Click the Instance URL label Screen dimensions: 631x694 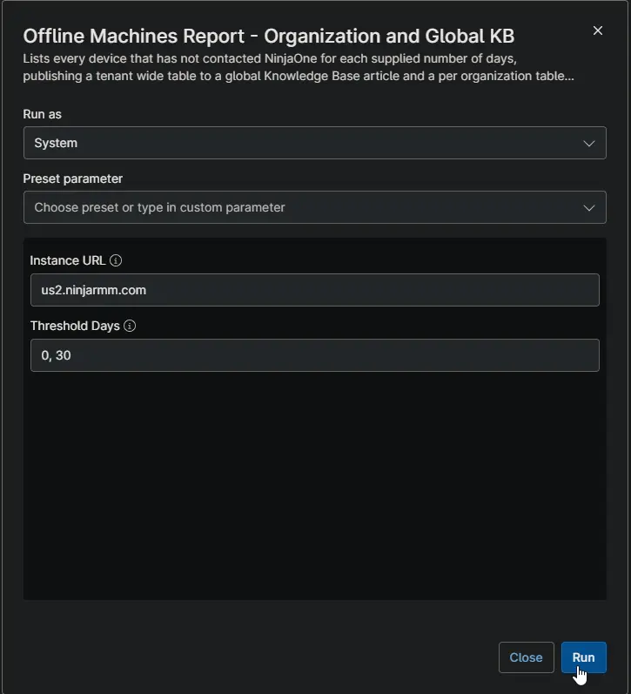coord(68,260)
